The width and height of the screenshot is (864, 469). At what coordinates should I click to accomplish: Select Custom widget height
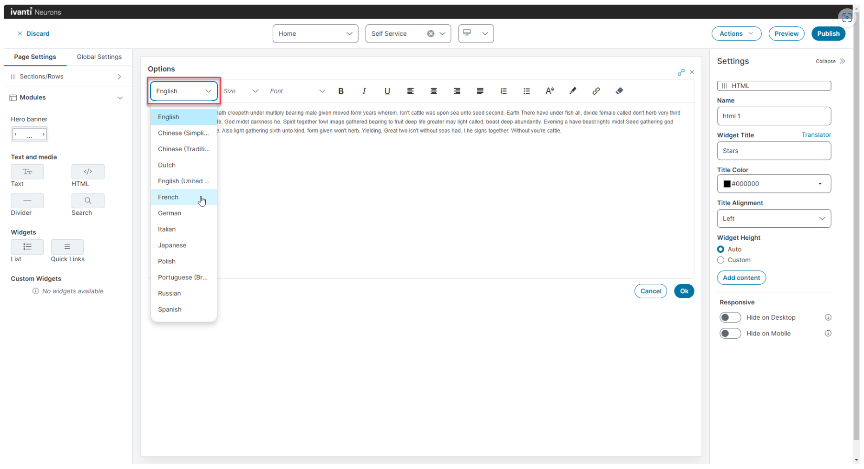721,260
